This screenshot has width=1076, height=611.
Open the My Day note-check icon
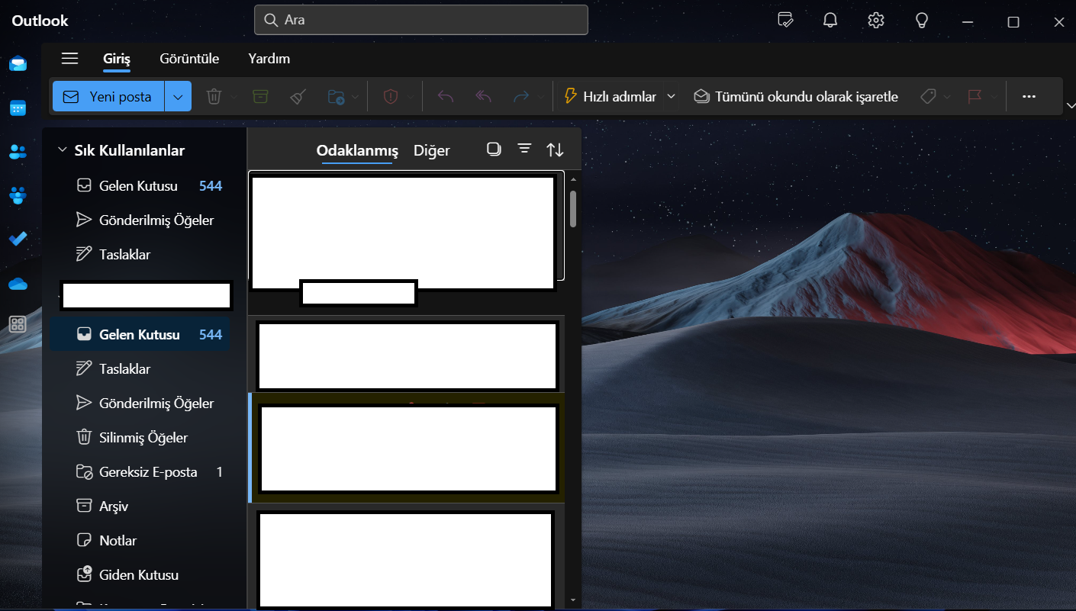[x=785, y=21]
